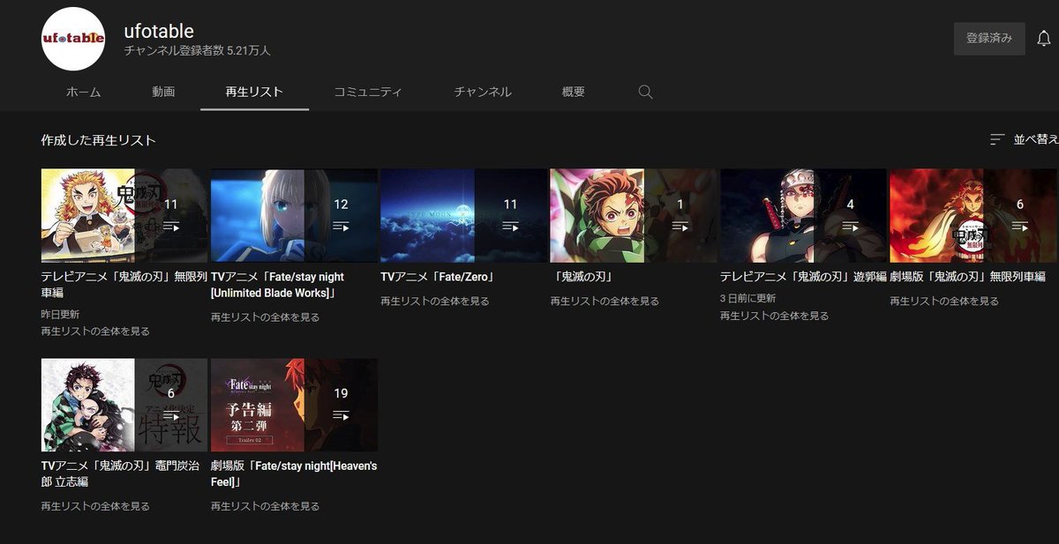This screenshot has width=1059, height=544.
Task: Click the title TVアニメ「Fate/stay night [Unlimited Blade Works]」
Action: [x=278, y=285]
